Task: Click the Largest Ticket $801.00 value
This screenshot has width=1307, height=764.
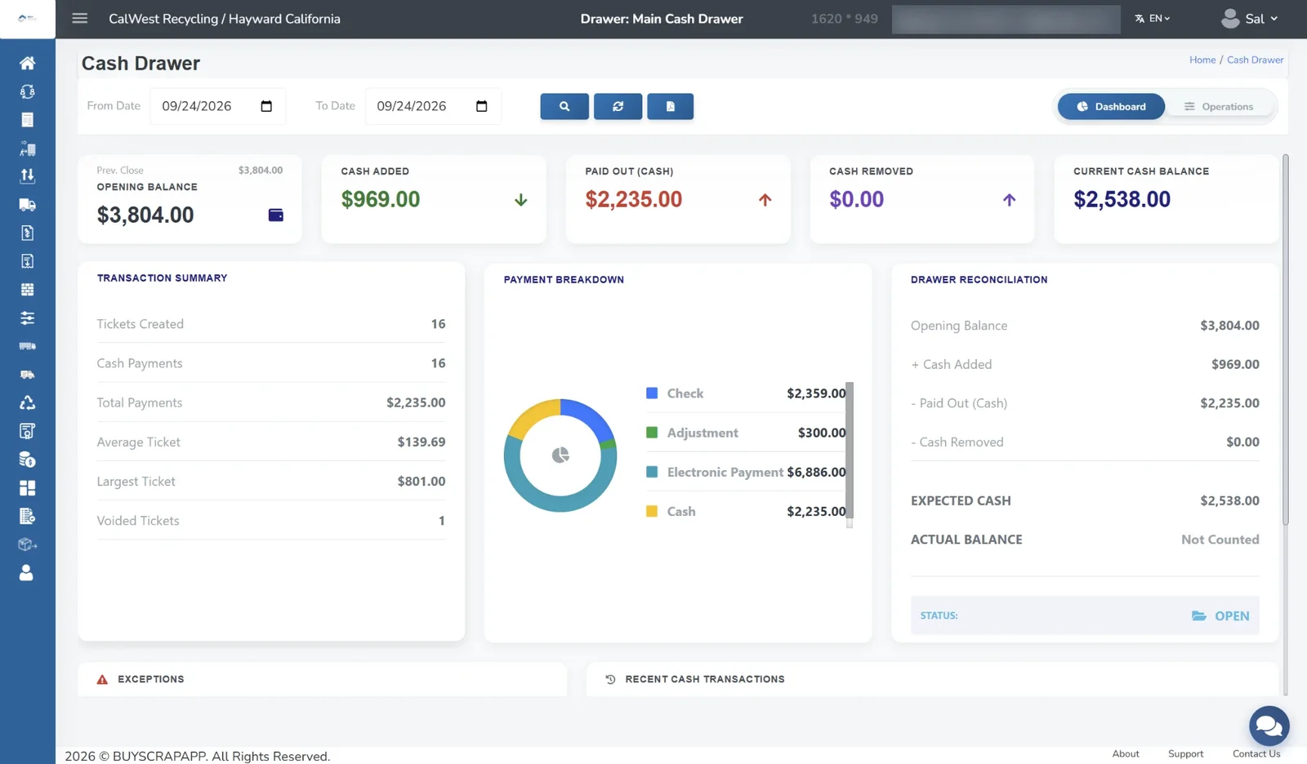Action: [422, 482]
